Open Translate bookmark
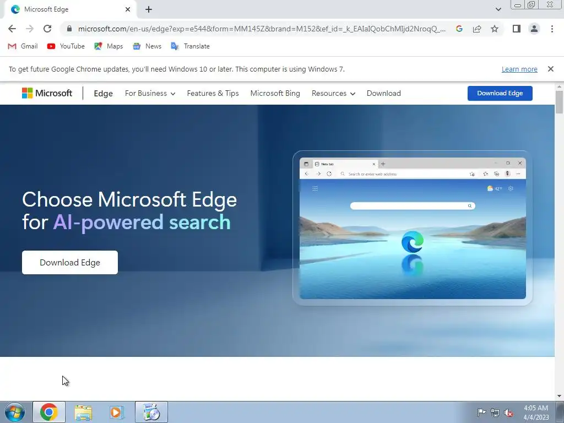Image resolution: width=564 pixels, height=423 pixels. tap(190, 46)
